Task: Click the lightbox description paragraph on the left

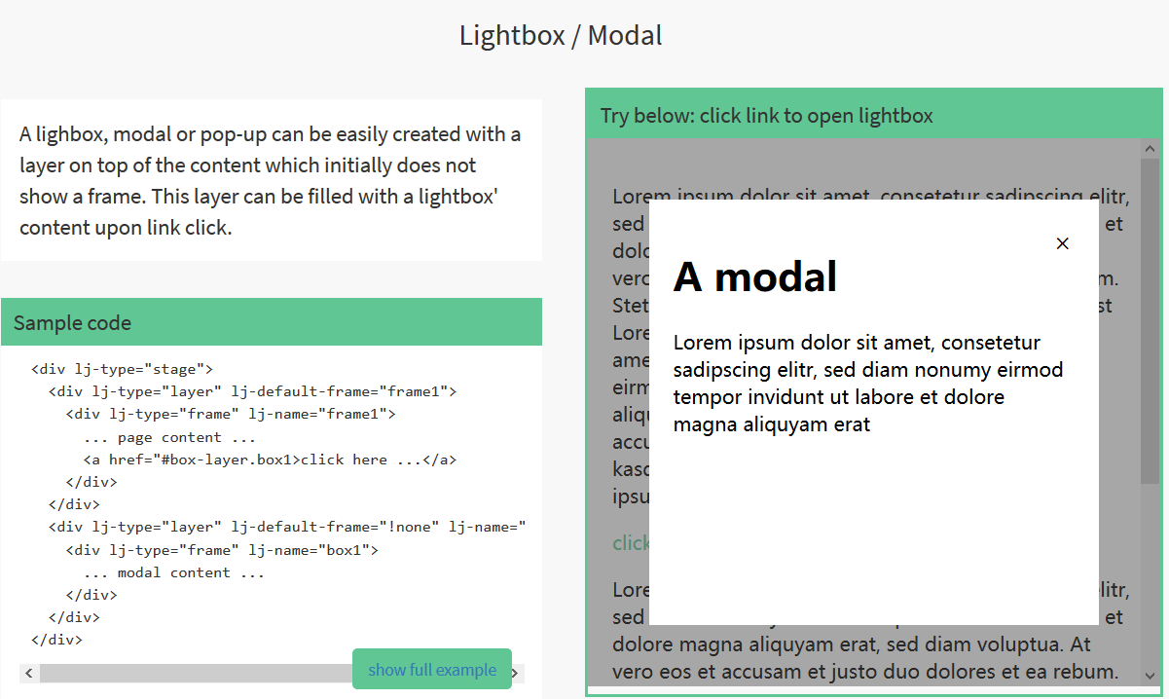Action: click(272, 180)
